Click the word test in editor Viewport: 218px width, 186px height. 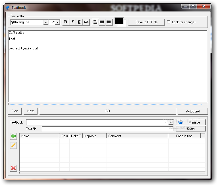point(12,39)
